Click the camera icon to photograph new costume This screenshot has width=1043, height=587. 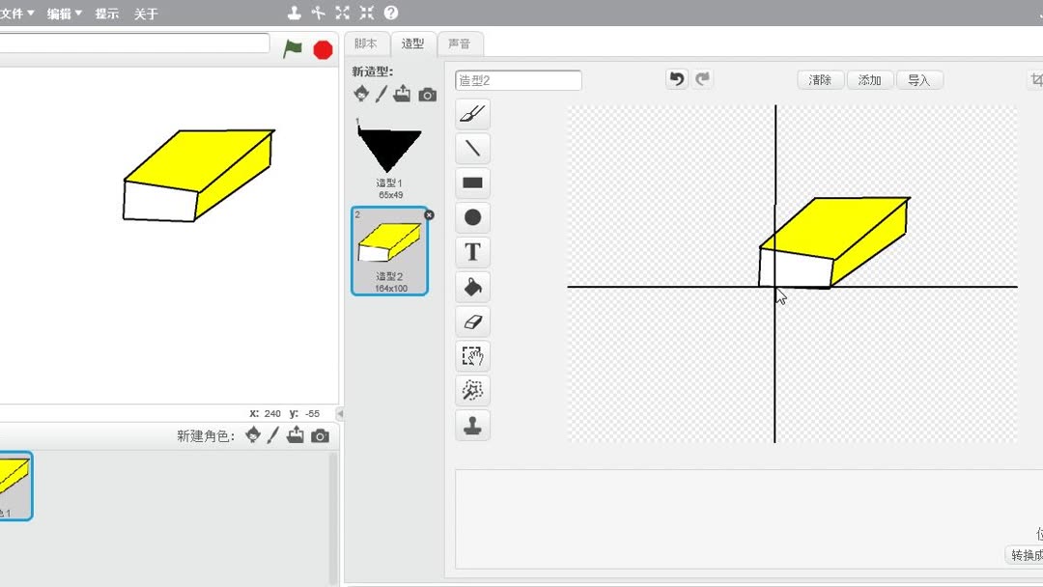click(x=428, y=94)
